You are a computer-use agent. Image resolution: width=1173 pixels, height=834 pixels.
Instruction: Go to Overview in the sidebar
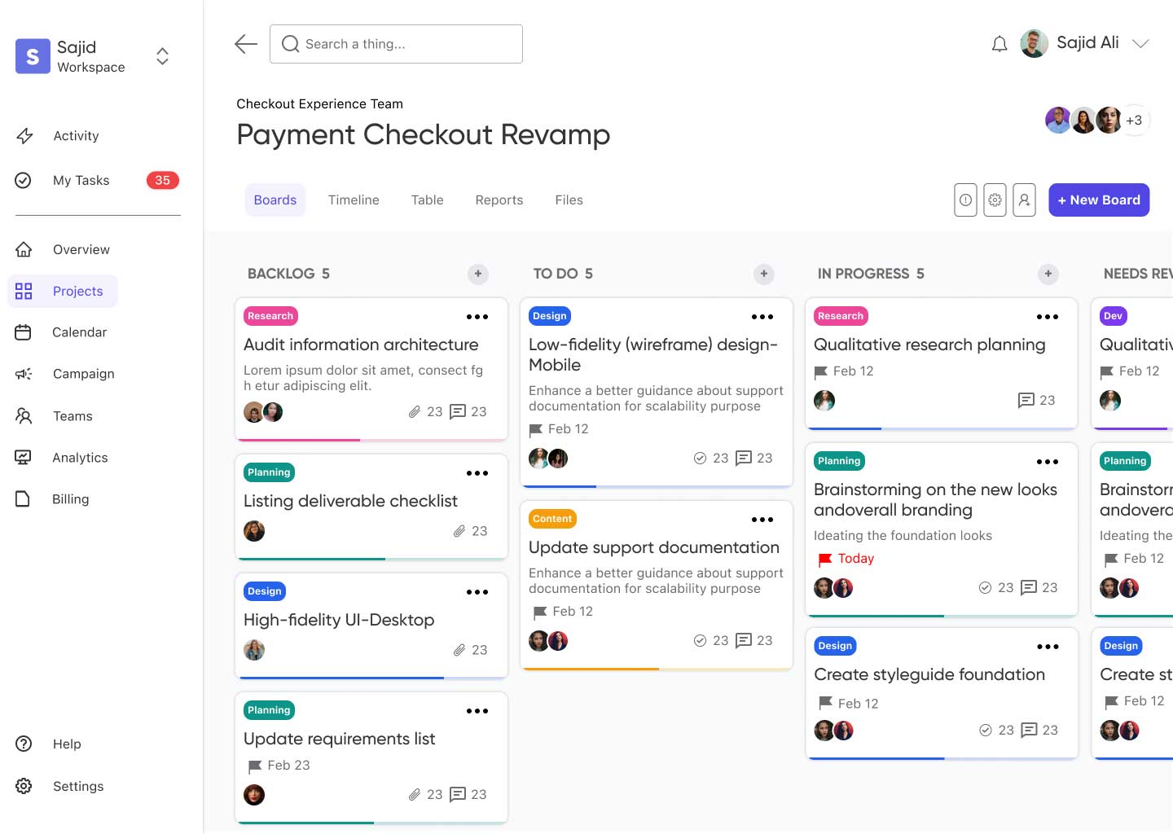pos(81,249)
